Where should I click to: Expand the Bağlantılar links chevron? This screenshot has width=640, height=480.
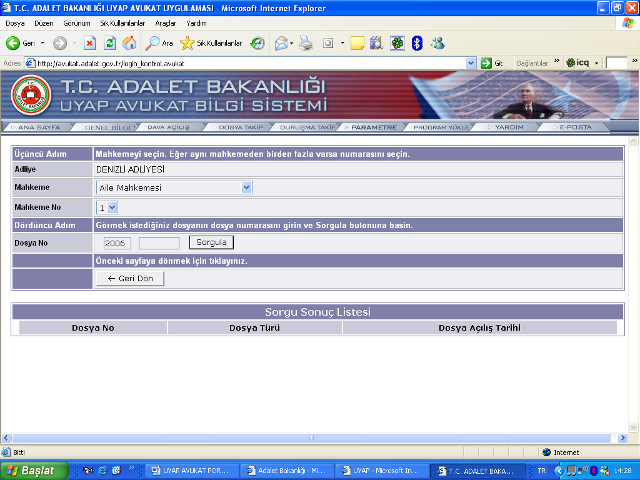point(557,61)
